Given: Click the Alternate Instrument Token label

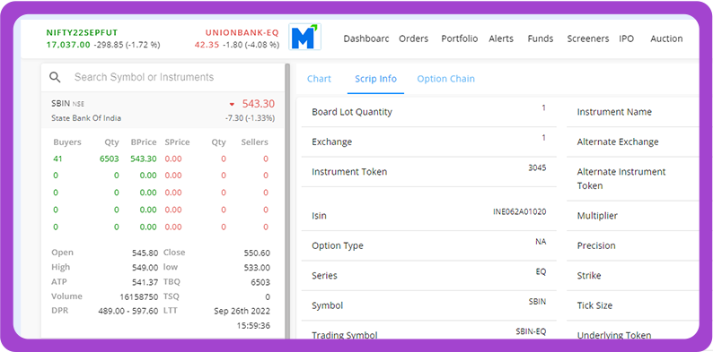Looking at the screenshot, I should tap(621, 179).
